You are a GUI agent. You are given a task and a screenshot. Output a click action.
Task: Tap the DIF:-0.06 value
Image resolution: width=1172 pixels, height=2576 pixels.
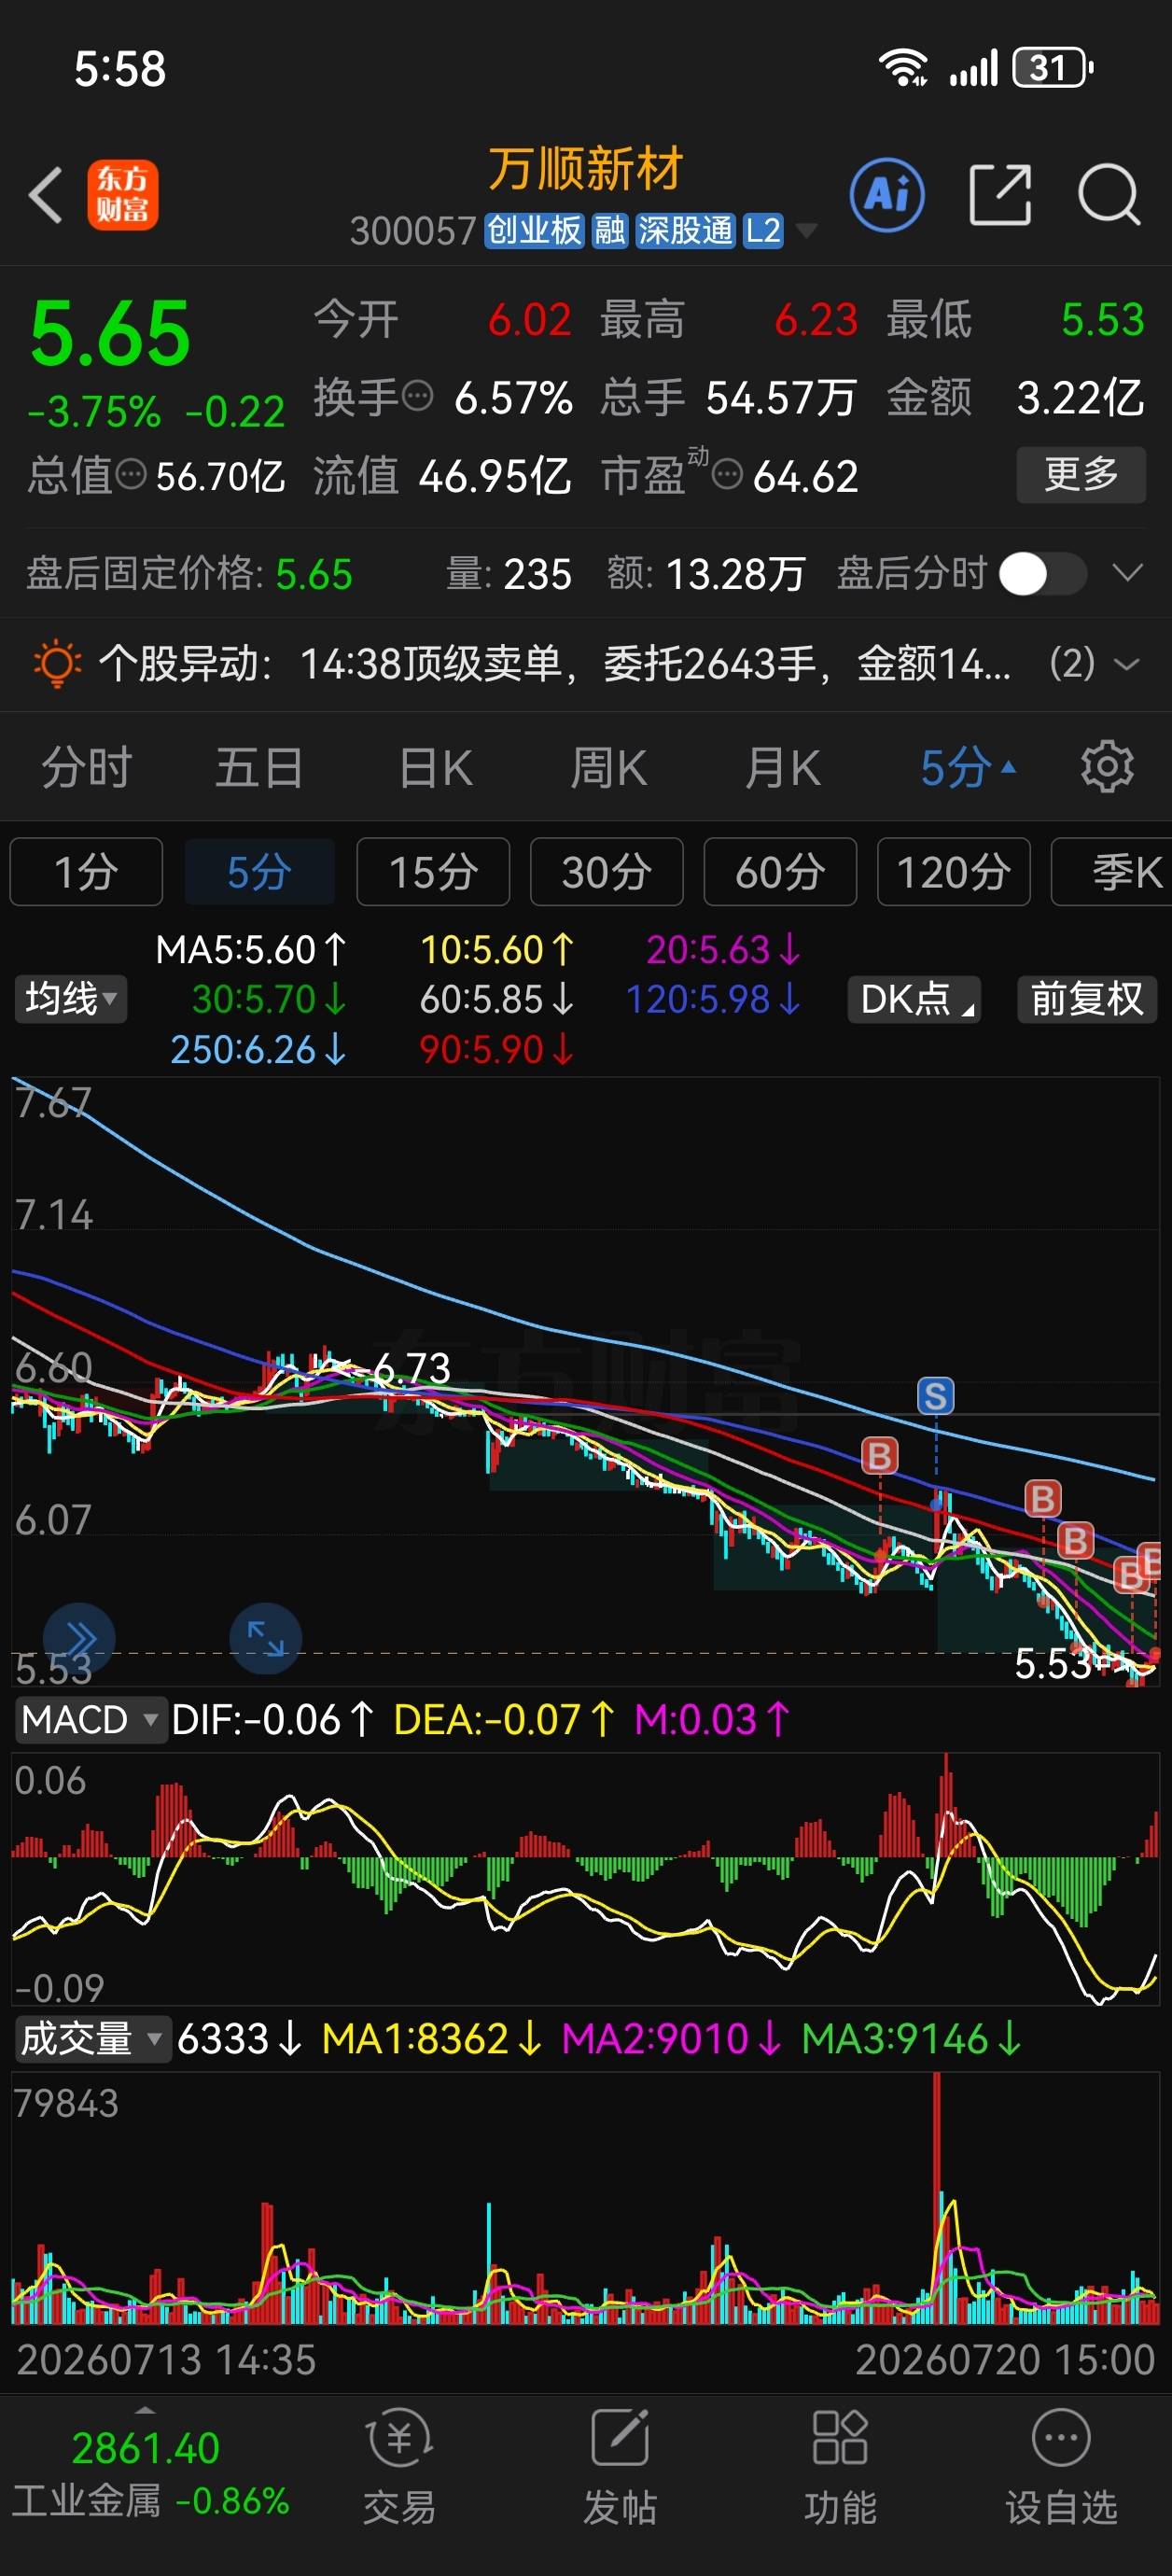(x=272, y=1720)
